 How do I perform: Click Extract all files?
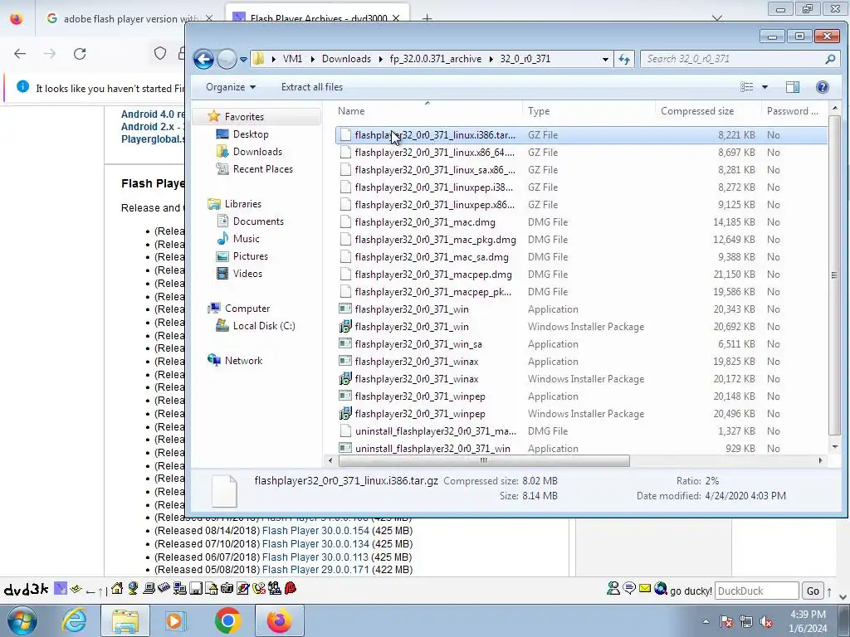pos(312,87)
